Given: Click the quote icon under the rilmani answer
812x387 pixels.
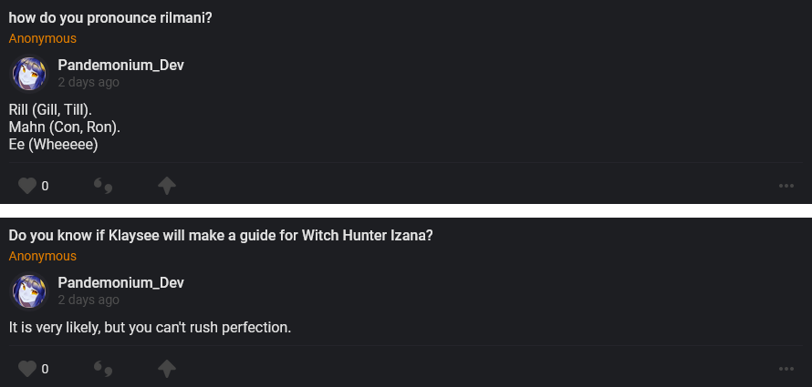Looking at the screenshot, I should tap(103, 187).
